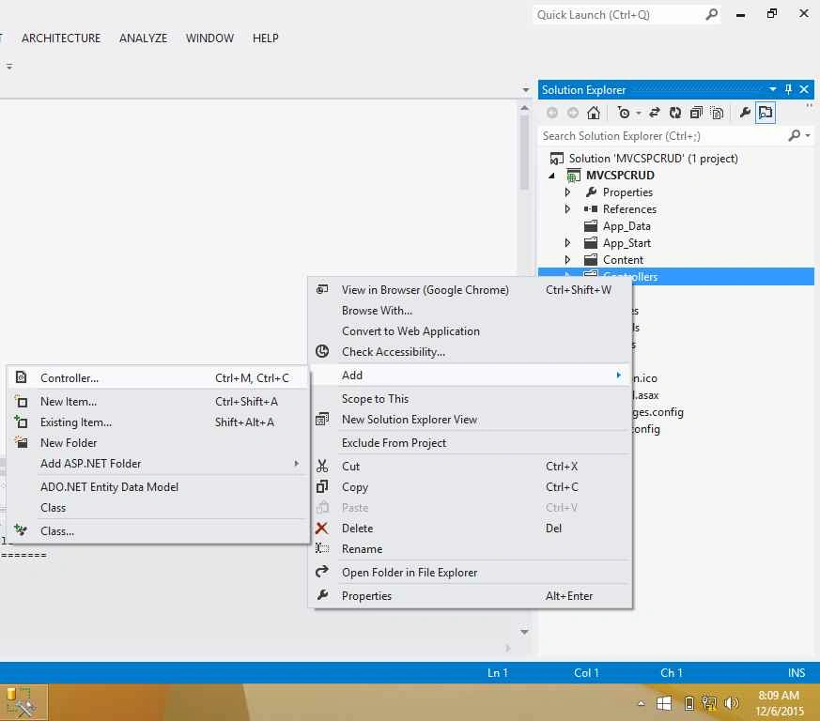Expand the Content folder
820x721 pixels.
pyautogui.click(x=567, y=260)
